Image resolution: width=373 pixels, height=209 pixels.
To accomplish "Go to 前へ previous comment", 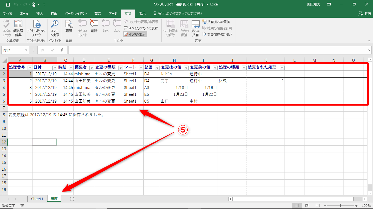I will click(x=106, y=26).
